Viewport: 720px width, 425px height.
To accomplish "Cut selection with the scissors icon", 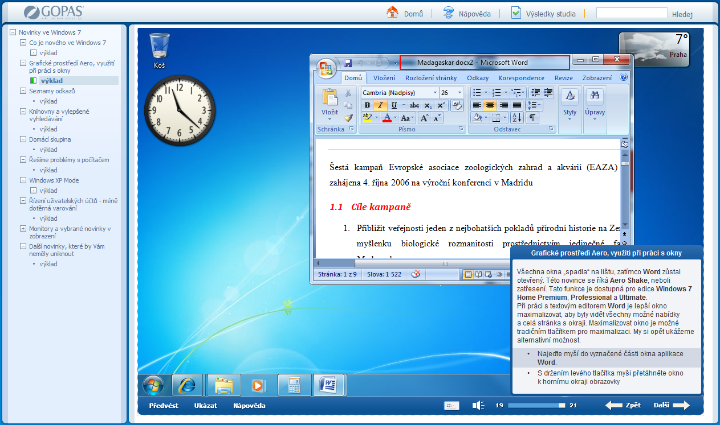I will click(x=348, y=93).
